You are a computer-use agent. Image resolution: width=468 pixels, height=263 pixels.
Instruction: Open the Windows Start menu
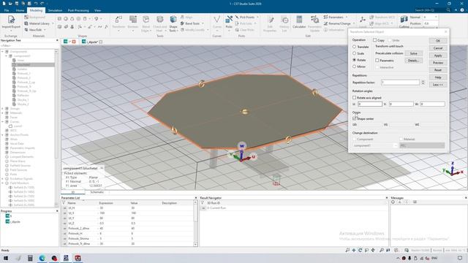coord(6,258)
